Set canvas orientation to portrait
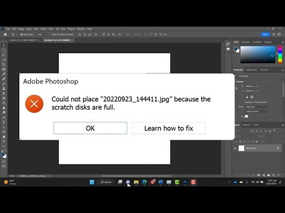285x213 pixels. pyautogui.click(x=247, y=96)
